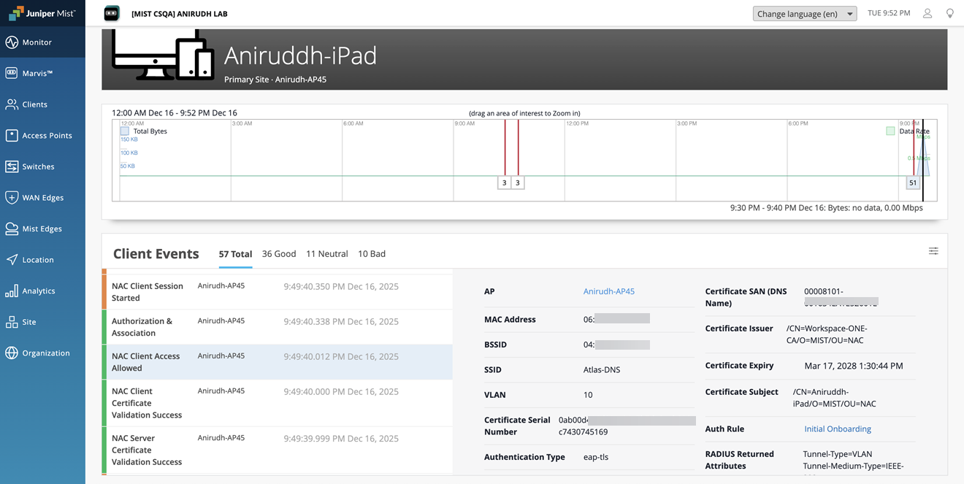
Task: Toggle the Data Rate legend checkbox
Action: [890, 131]
